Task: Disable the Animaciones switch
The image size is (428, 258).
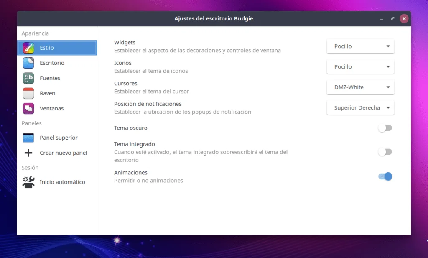Action: pyautogui.click(x=385, y=176)
